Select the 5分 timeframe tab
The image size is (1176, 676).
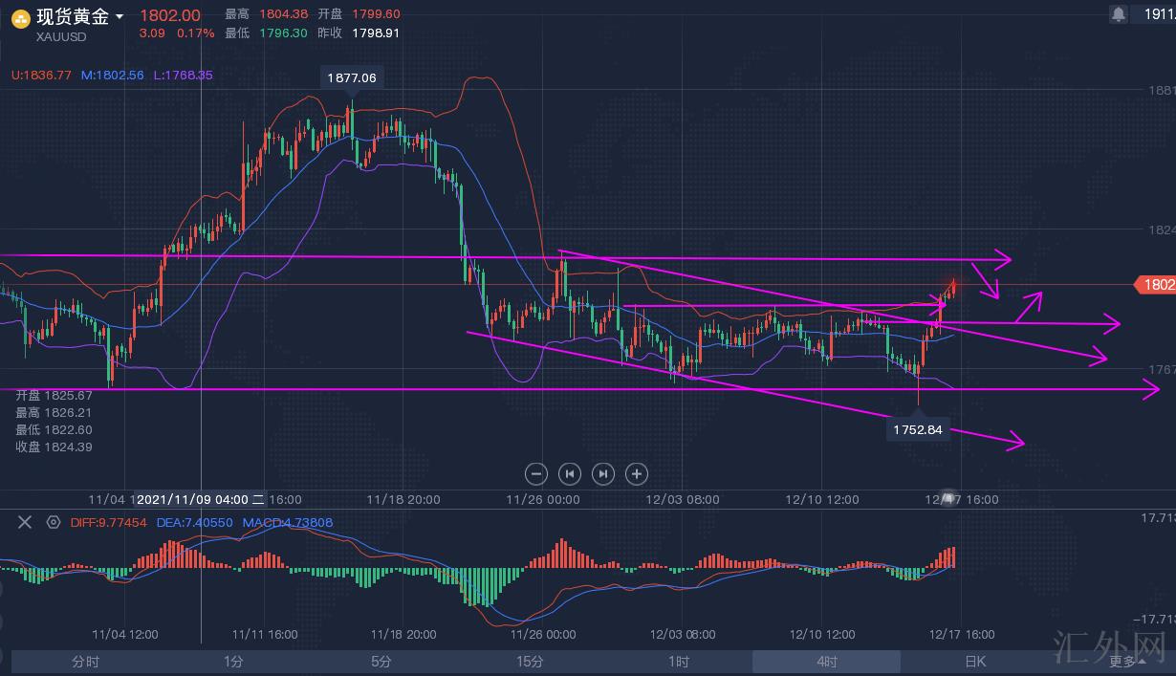(381, 662)
